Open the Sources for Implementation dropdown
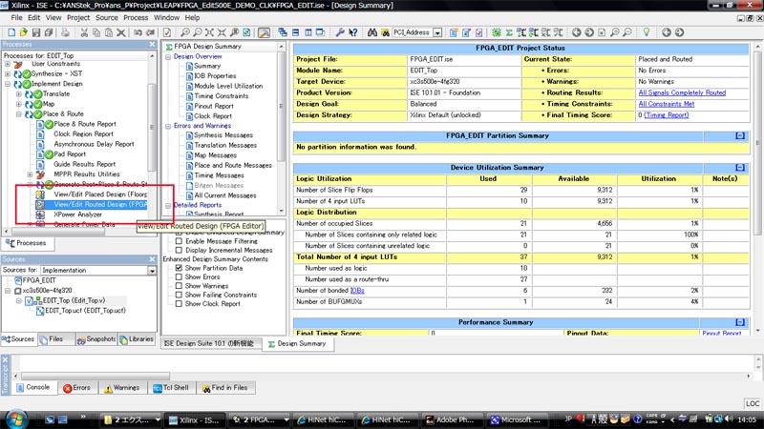The width and height of the screenshot is (764, 429). coord(152,271)
